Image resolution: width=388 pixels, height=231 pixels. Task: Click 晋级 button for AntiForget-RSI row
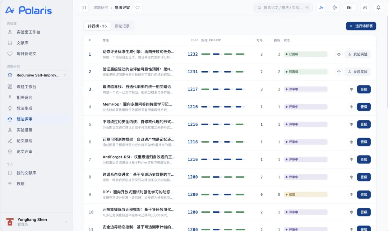[x=364, y=160]
